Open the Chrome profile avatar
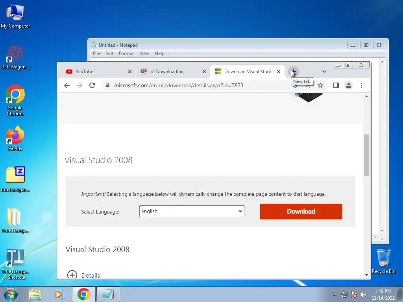Screen dimensions: 403x302 click(349, 85)
